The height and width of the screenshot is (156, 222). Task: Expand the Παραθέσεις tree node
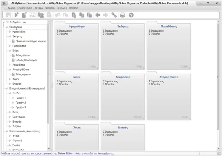10,46
